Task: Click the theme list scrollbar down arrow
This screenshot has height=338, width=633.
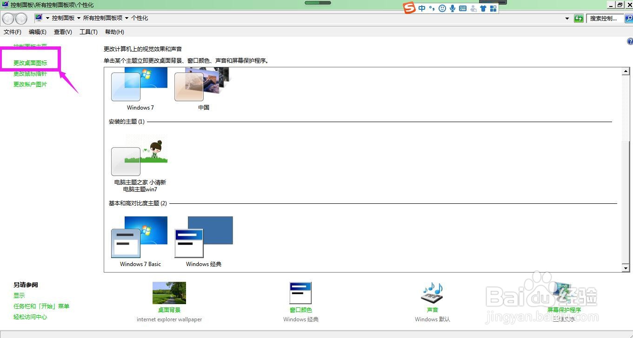Action: tap(626, 268)
